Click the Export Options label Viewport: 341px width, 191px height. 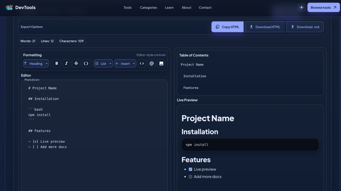pos(32,27)
